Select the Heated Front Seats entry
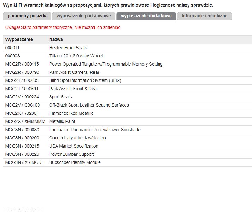This screenshot has width=252, height=215. click(x=68, y=48)
